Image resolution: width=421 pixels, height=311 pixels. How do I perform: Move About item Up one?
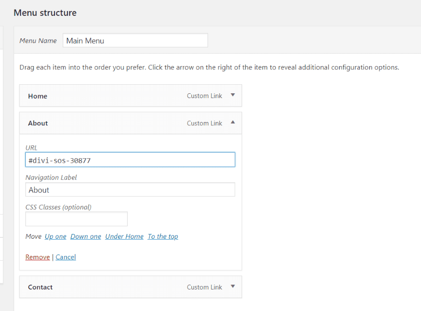tap(55, 236)
